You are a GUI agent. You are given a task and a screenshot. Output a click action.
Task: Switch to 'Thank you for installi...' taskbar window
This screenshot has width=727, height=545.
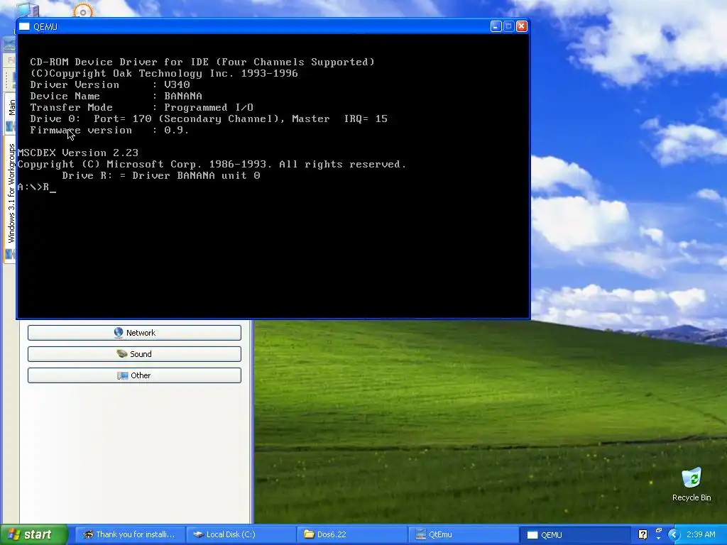tap(130, 534)
